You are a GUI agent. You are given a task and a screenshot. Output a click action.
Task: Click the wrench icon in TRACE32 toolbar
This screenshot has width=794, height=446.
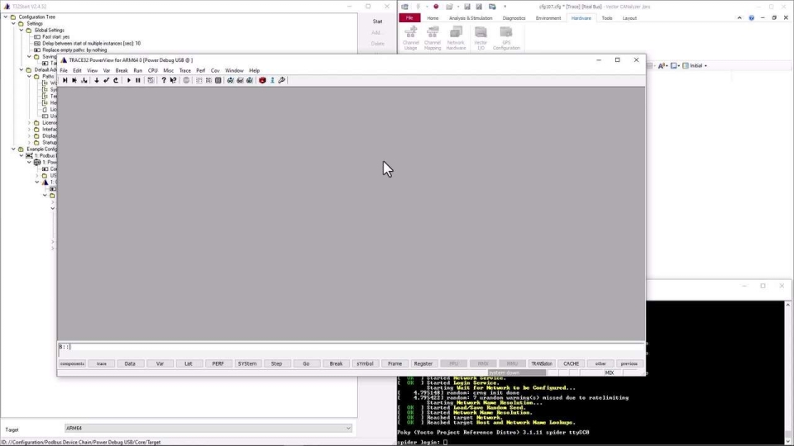pos(281,80)
